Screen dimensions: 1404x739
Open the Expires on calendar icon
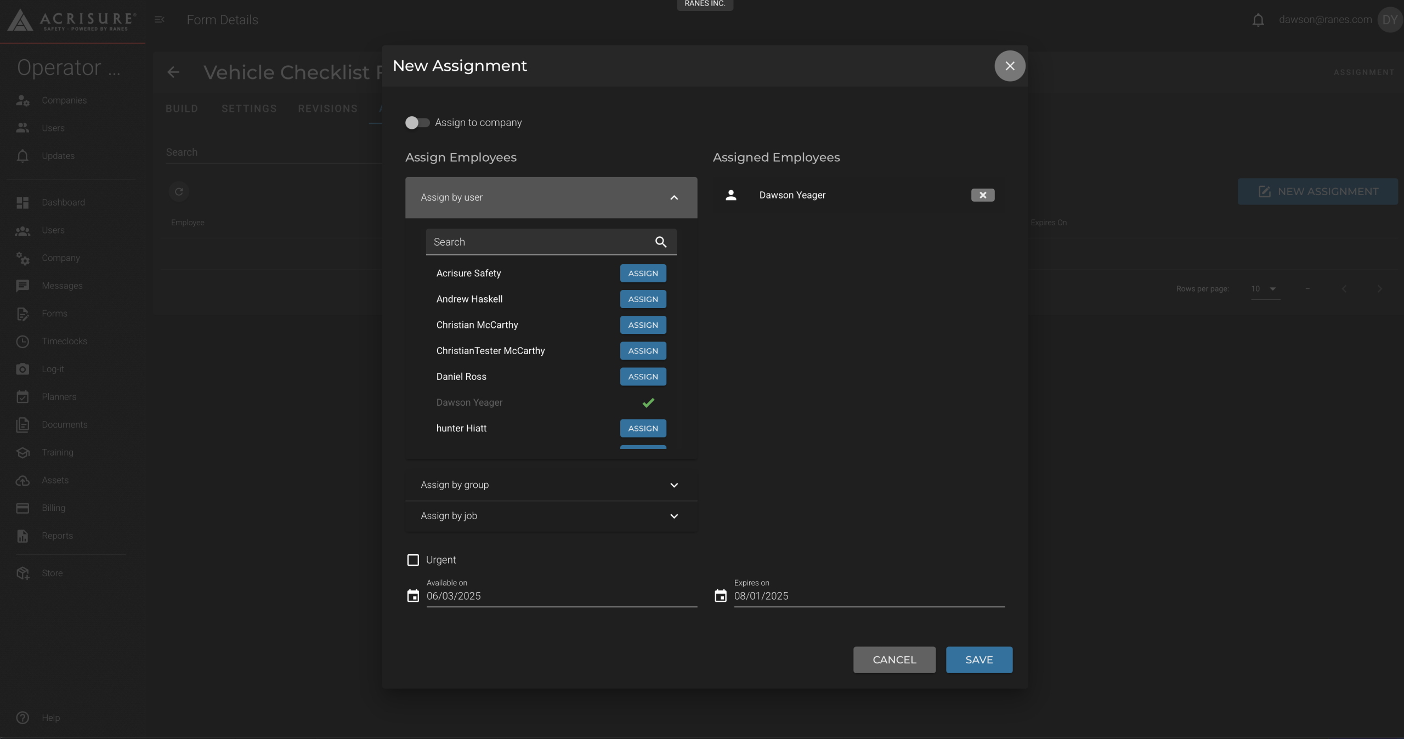pos(721,596)
